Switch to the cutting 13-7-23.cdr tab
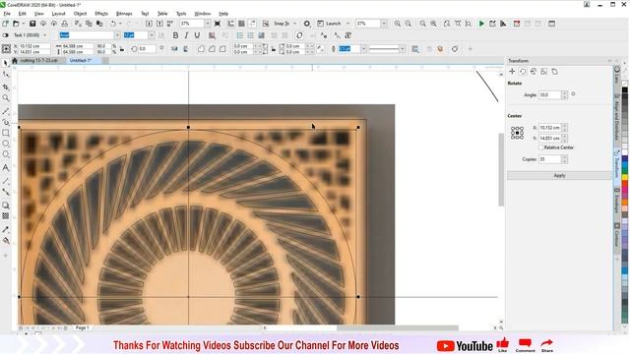The width and height of the screenshot is (630, 354). point(39,60)
